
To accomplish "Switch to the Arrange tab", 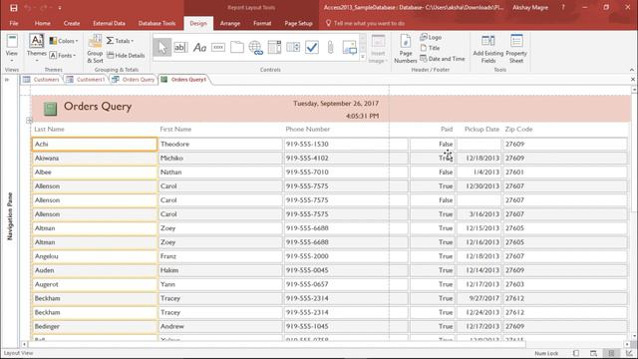I will pos(230,23).
